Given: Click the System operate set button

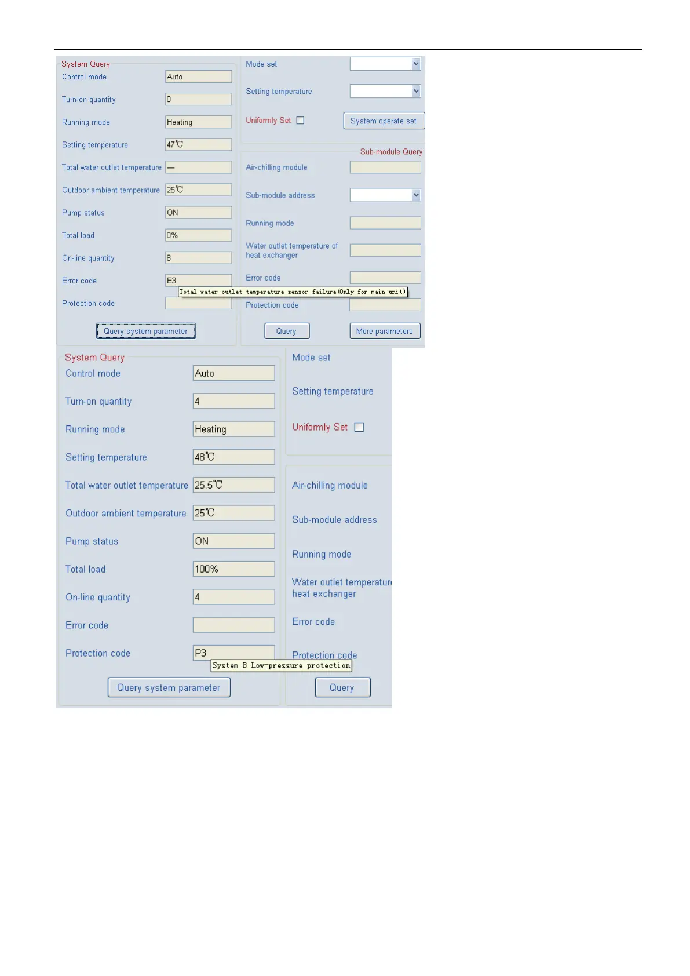Looking at the screenshot, I should pyautogui.click(x=384, y=121).
